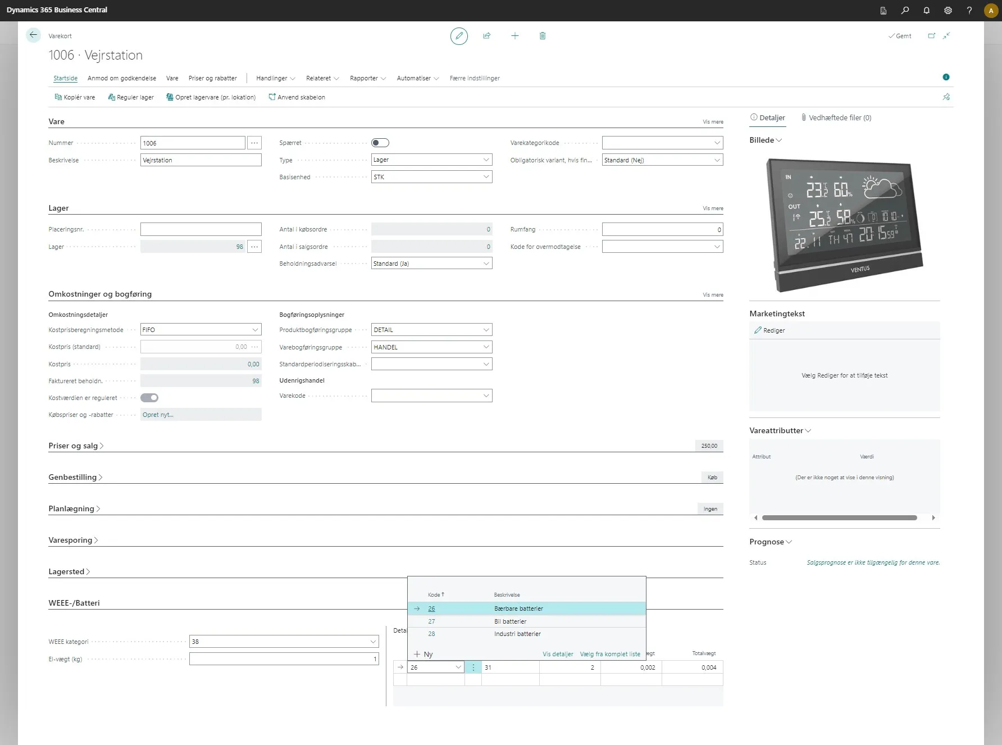The width and height of the screenshot is (1002, 745).
Task: Click the edit pencil icon
Action: pyautogui.click(x=459, y=36)
